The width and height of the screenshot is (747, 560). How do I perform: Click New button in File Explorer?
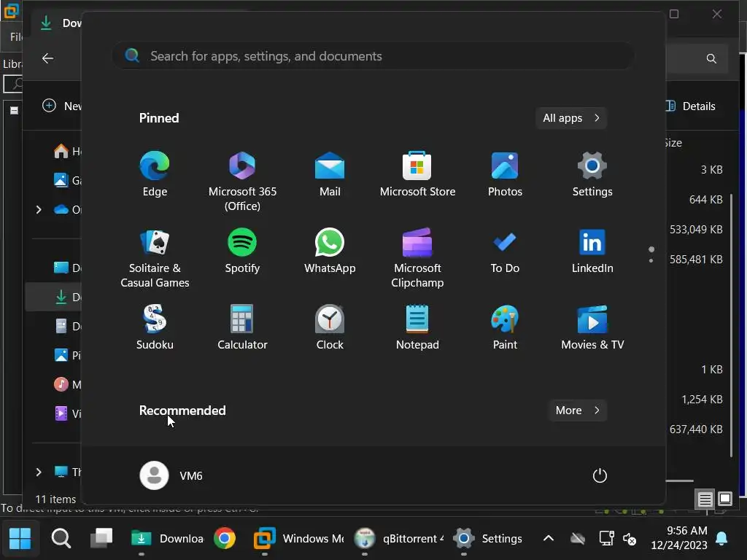pyautogui.click(x=61, y=106)
